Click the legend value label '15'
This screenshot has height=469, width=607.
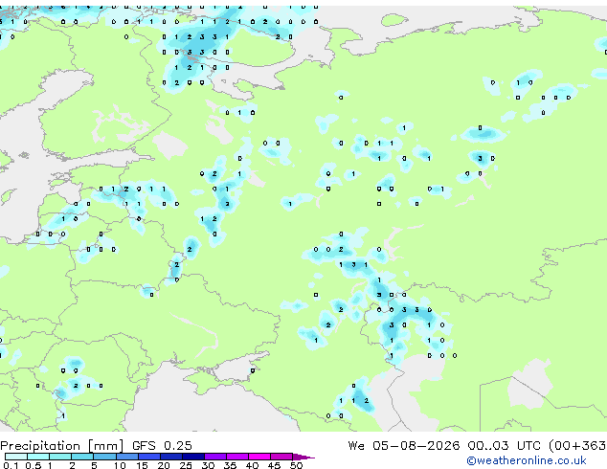(142, 465)
